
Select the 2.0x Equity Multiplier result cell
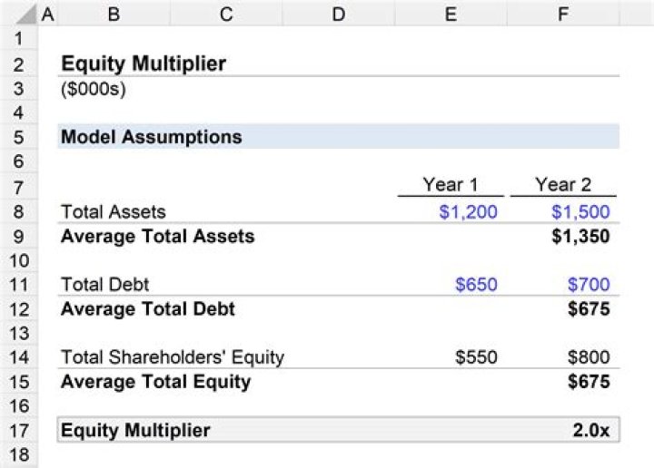tap(590, 430)
